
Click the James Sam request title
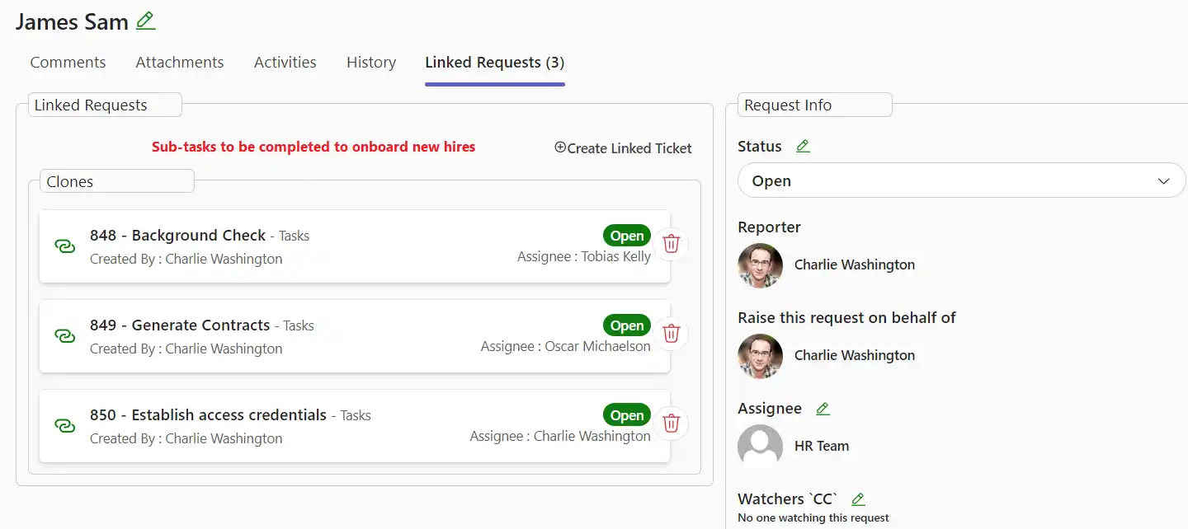(73, 22)
